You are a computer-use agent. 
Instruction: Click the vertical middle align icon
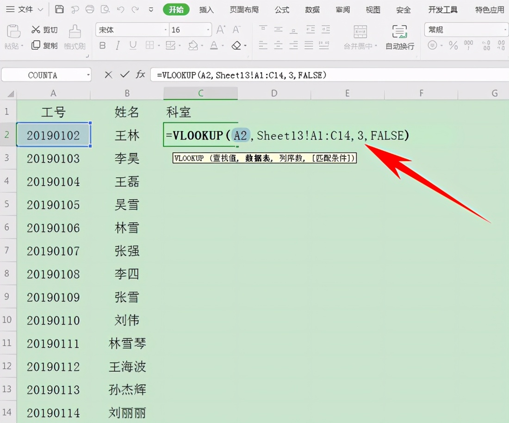click(278, 30)
